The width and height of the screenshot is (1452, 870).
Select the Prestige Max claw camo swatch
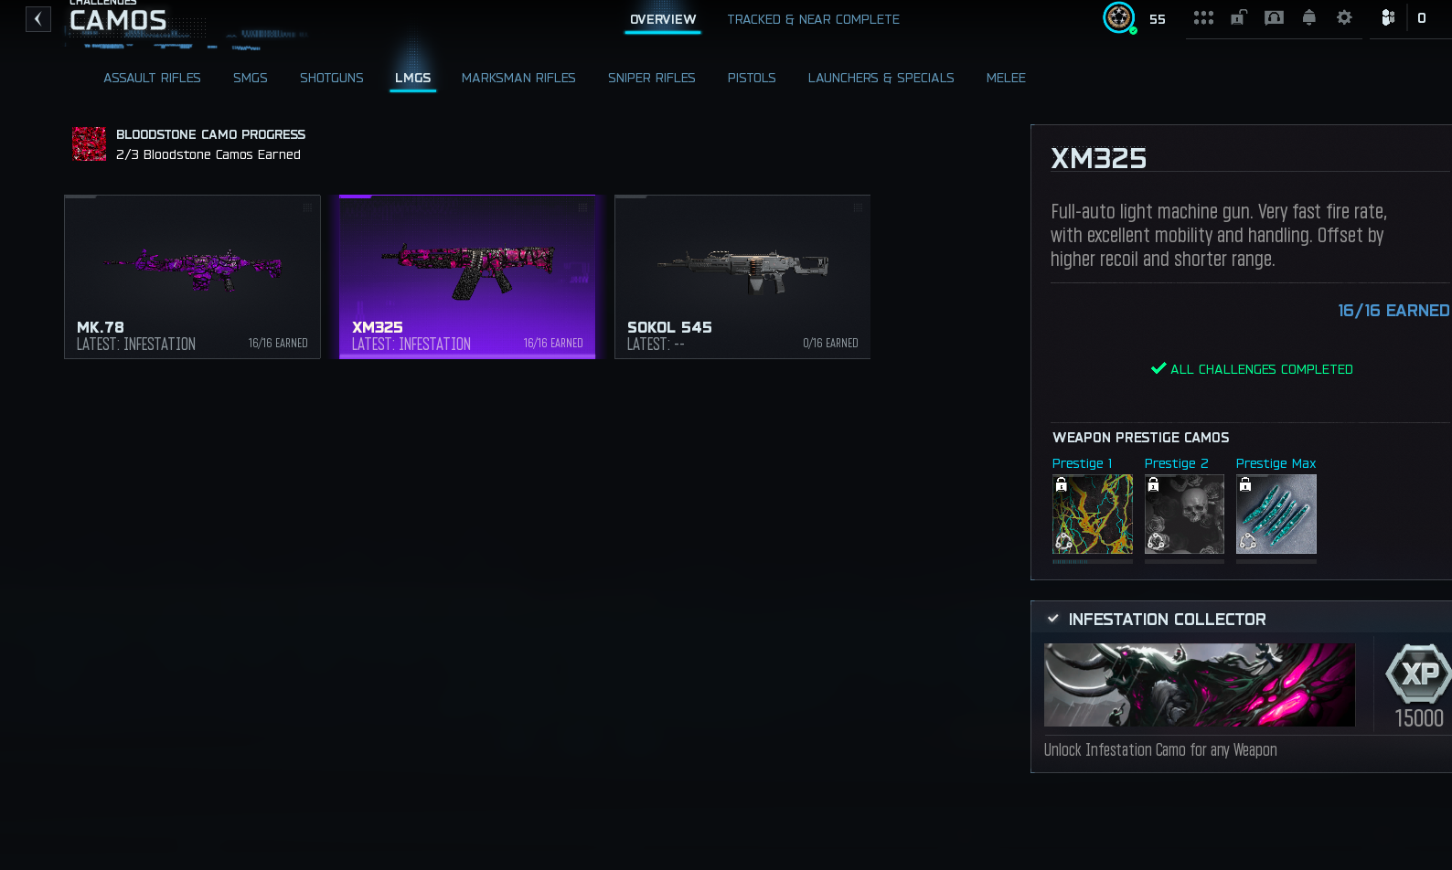tap(1276, 514)
